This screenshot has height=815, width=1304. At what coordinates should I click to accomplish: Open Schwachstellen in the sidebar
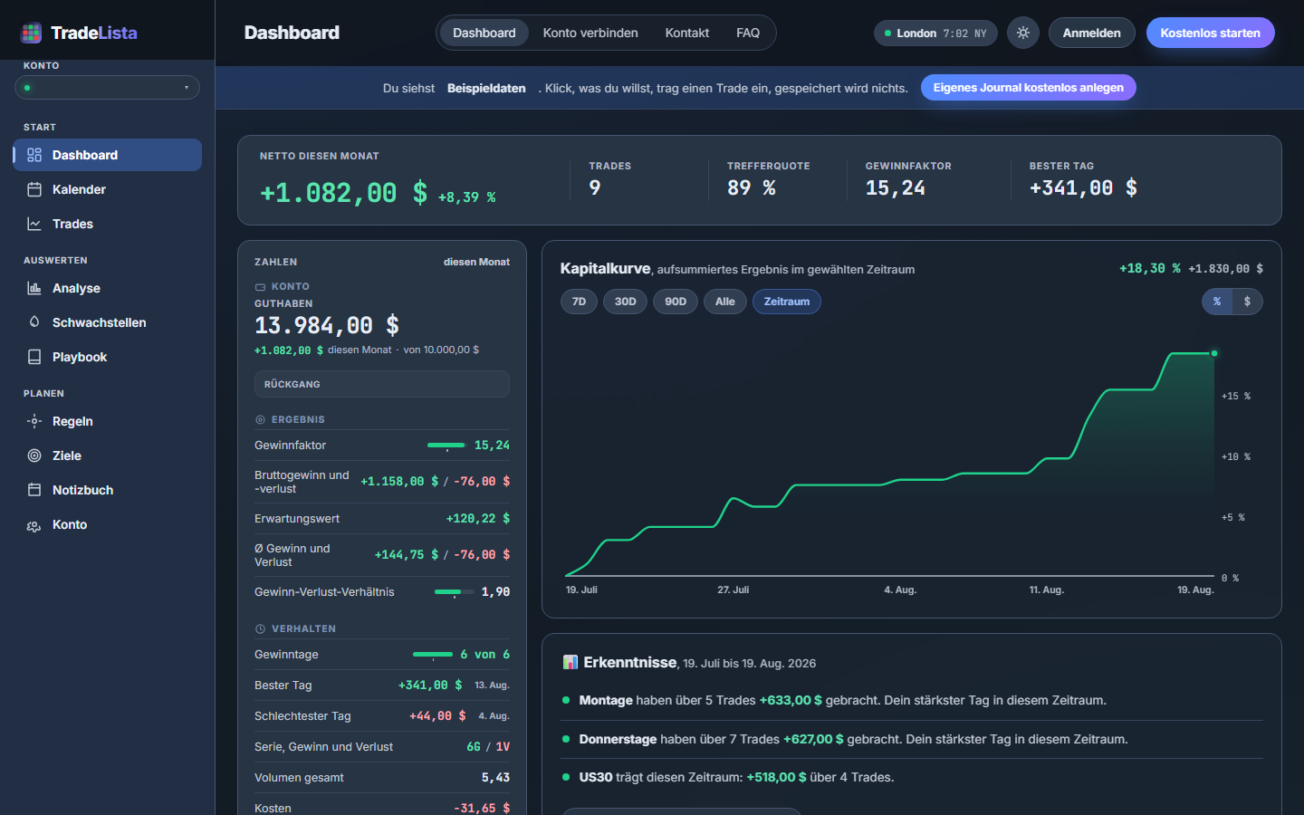tap(107, 322)
